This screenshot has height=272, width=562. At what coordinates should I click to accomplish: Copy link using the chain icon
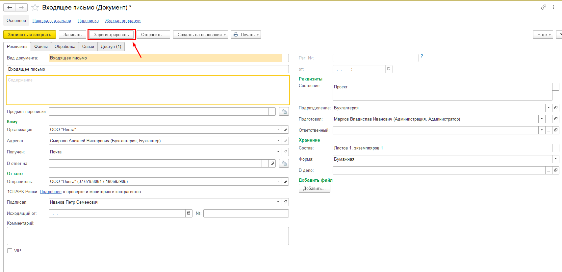[x=544, y=7]
